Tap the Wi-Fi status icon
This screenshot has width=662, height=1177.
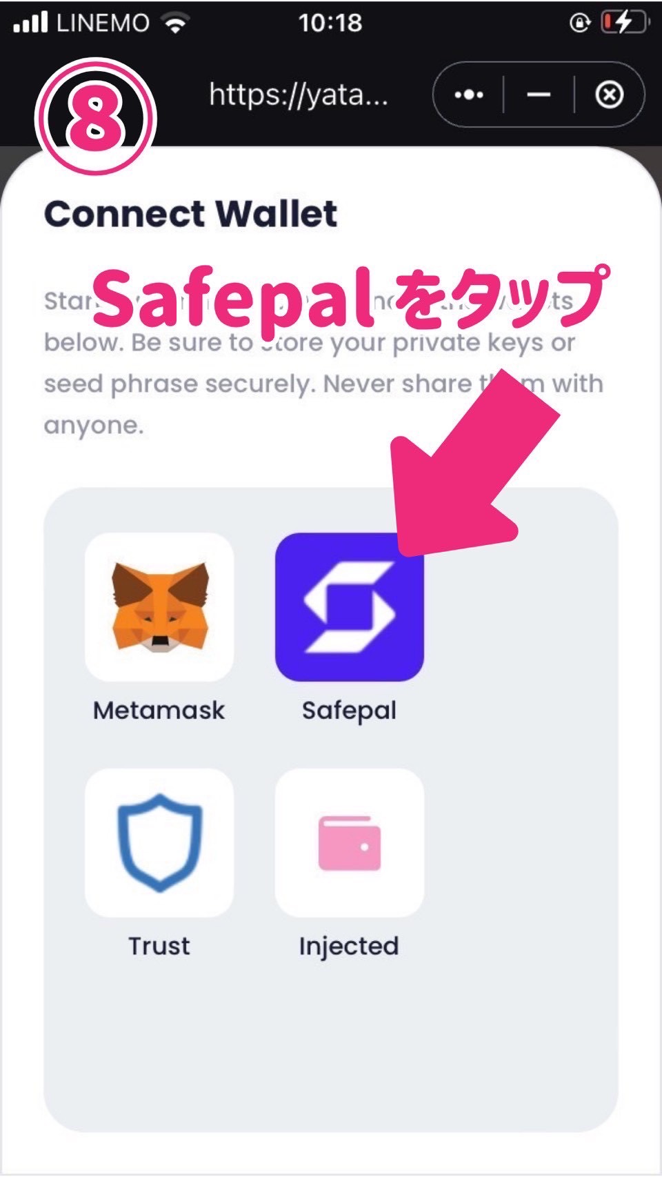tap(176, 23)
